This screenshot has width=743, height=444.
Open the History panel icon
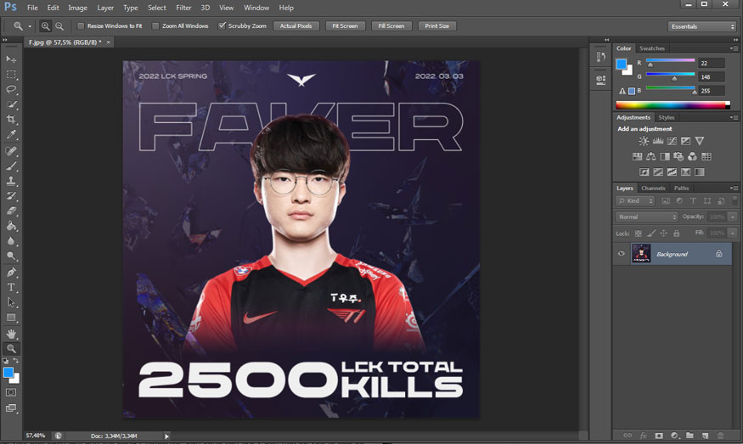[601, 56]
